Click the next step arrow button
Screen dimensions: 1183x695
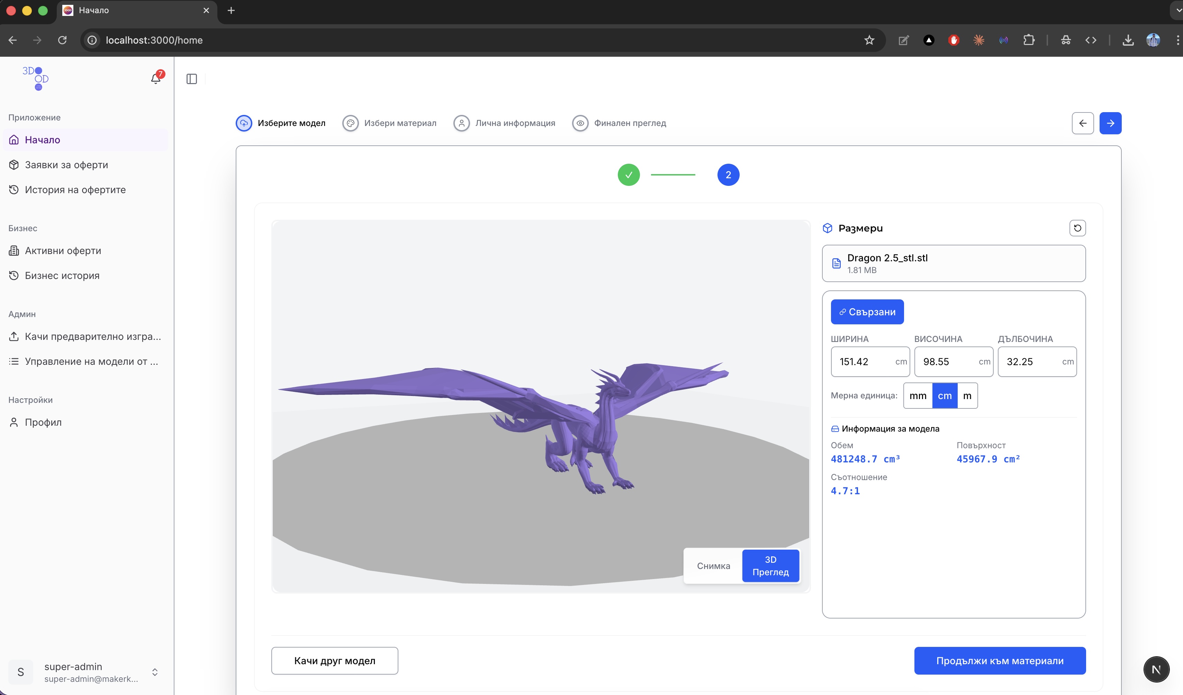point(1110,123)
